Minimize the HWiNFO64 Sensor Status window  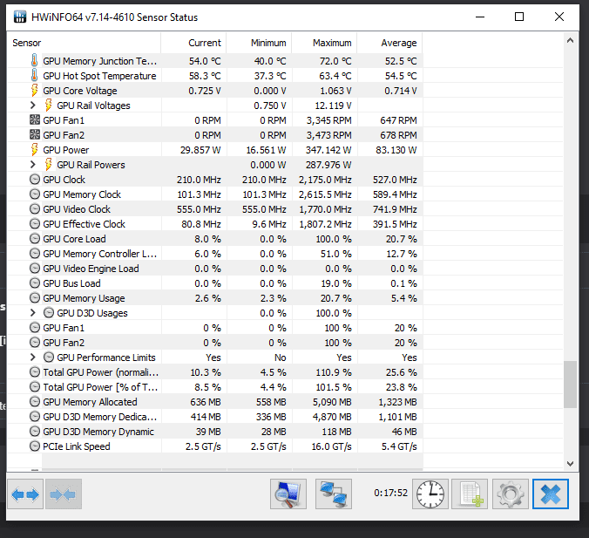480,17
